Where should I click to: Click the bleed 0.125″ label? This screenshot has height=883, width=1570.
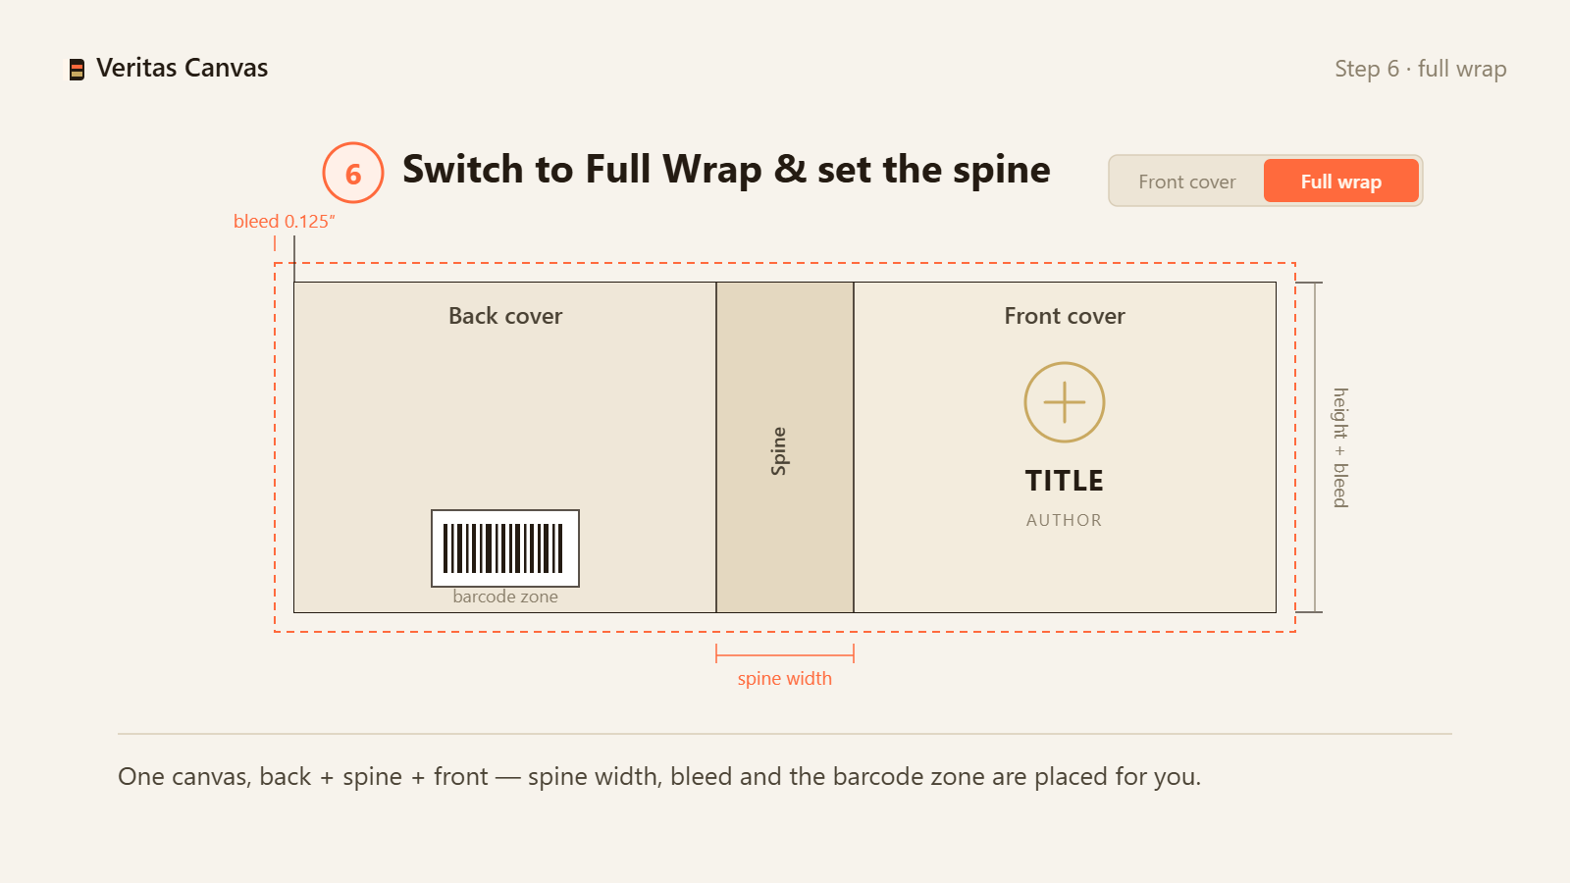coord(285,222)
